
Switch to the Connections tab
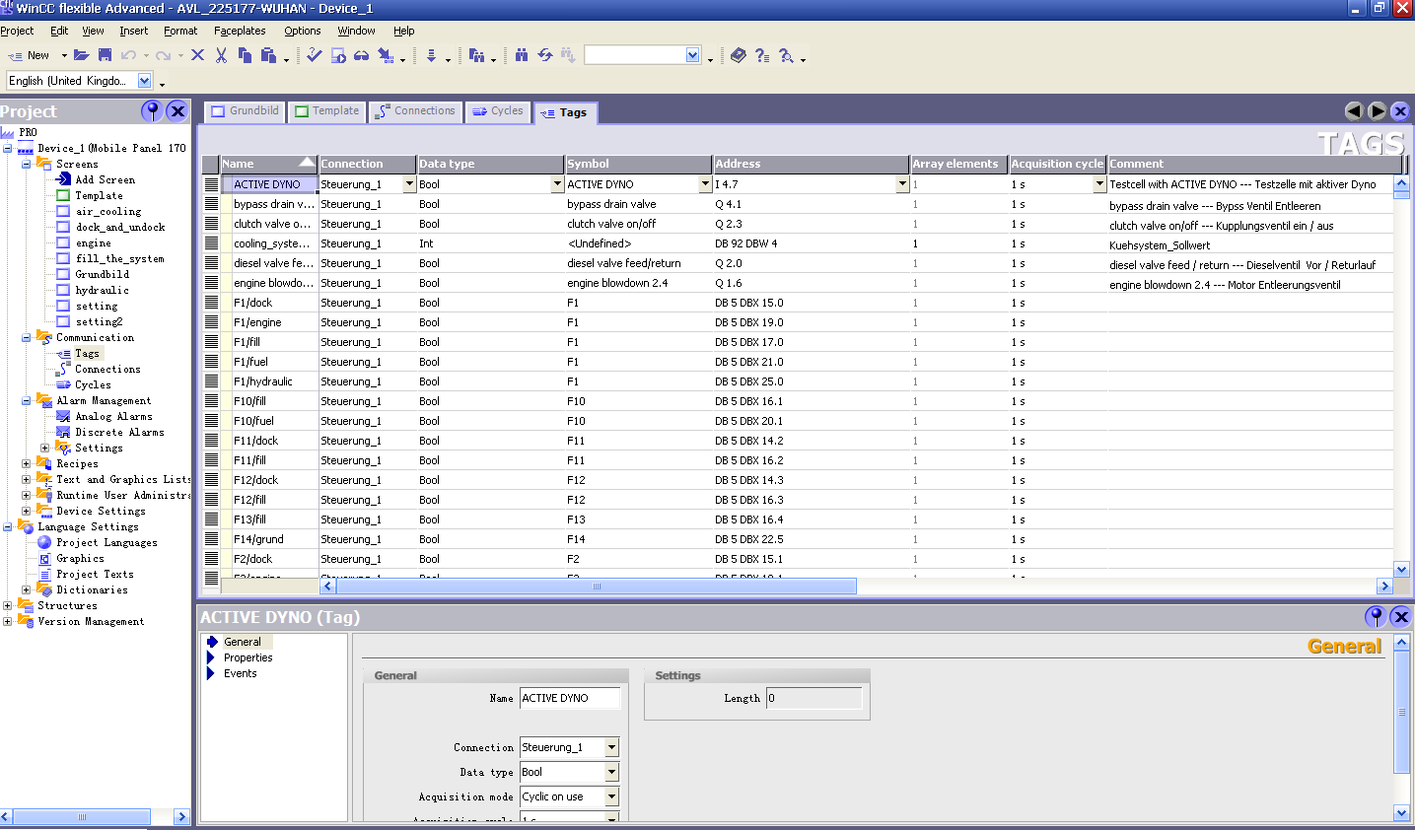pos(414,111)
